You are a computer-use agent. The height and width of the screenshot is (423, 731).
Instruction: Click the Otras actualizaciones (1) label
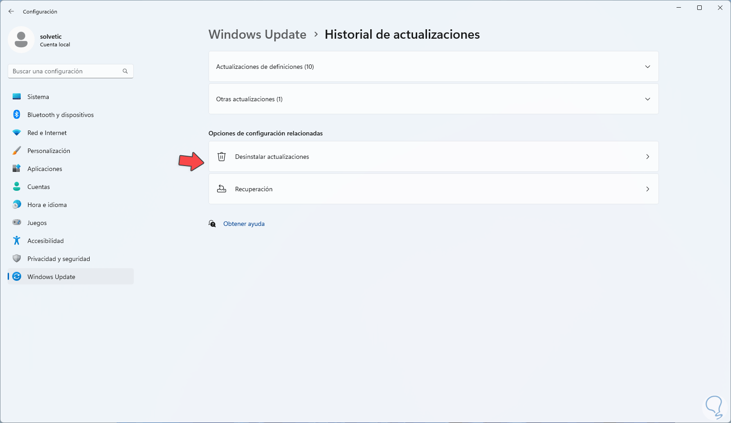(250, 99)
